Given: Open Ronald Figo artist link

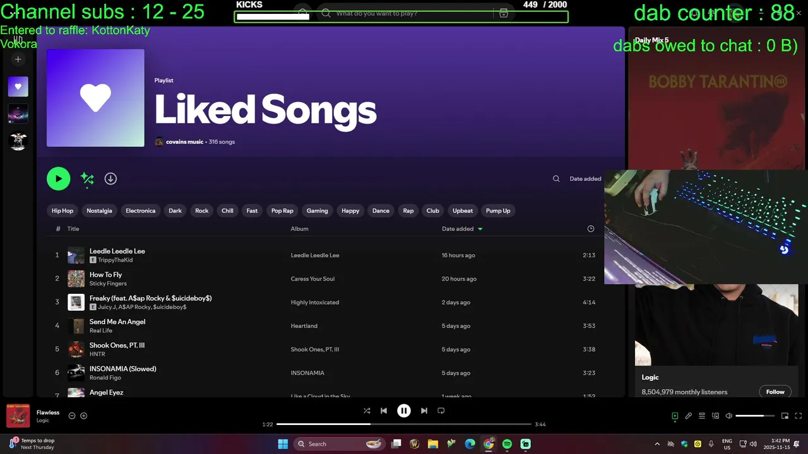Looking at the screenshot, I should pos(105,378).
